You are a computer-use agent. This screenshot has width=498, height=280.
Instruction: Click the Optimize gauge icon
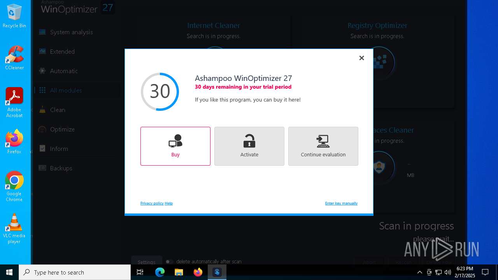click(x=42, y=129)
